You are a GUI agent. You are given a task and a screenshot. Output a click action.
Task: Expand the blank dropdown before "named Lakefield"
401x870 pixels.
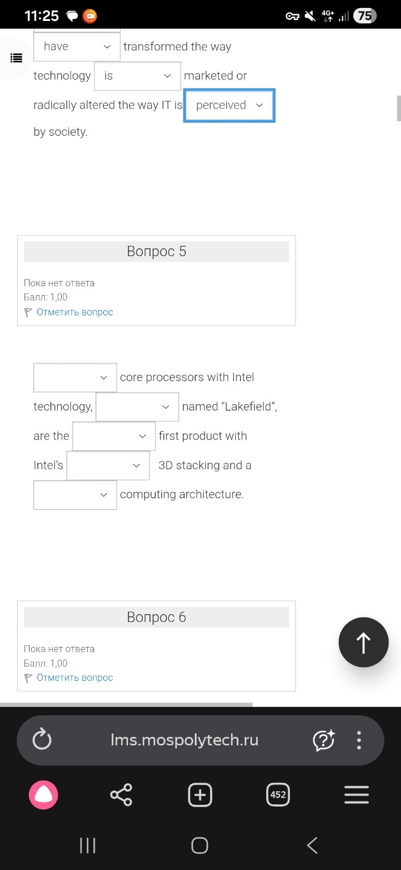137,407
